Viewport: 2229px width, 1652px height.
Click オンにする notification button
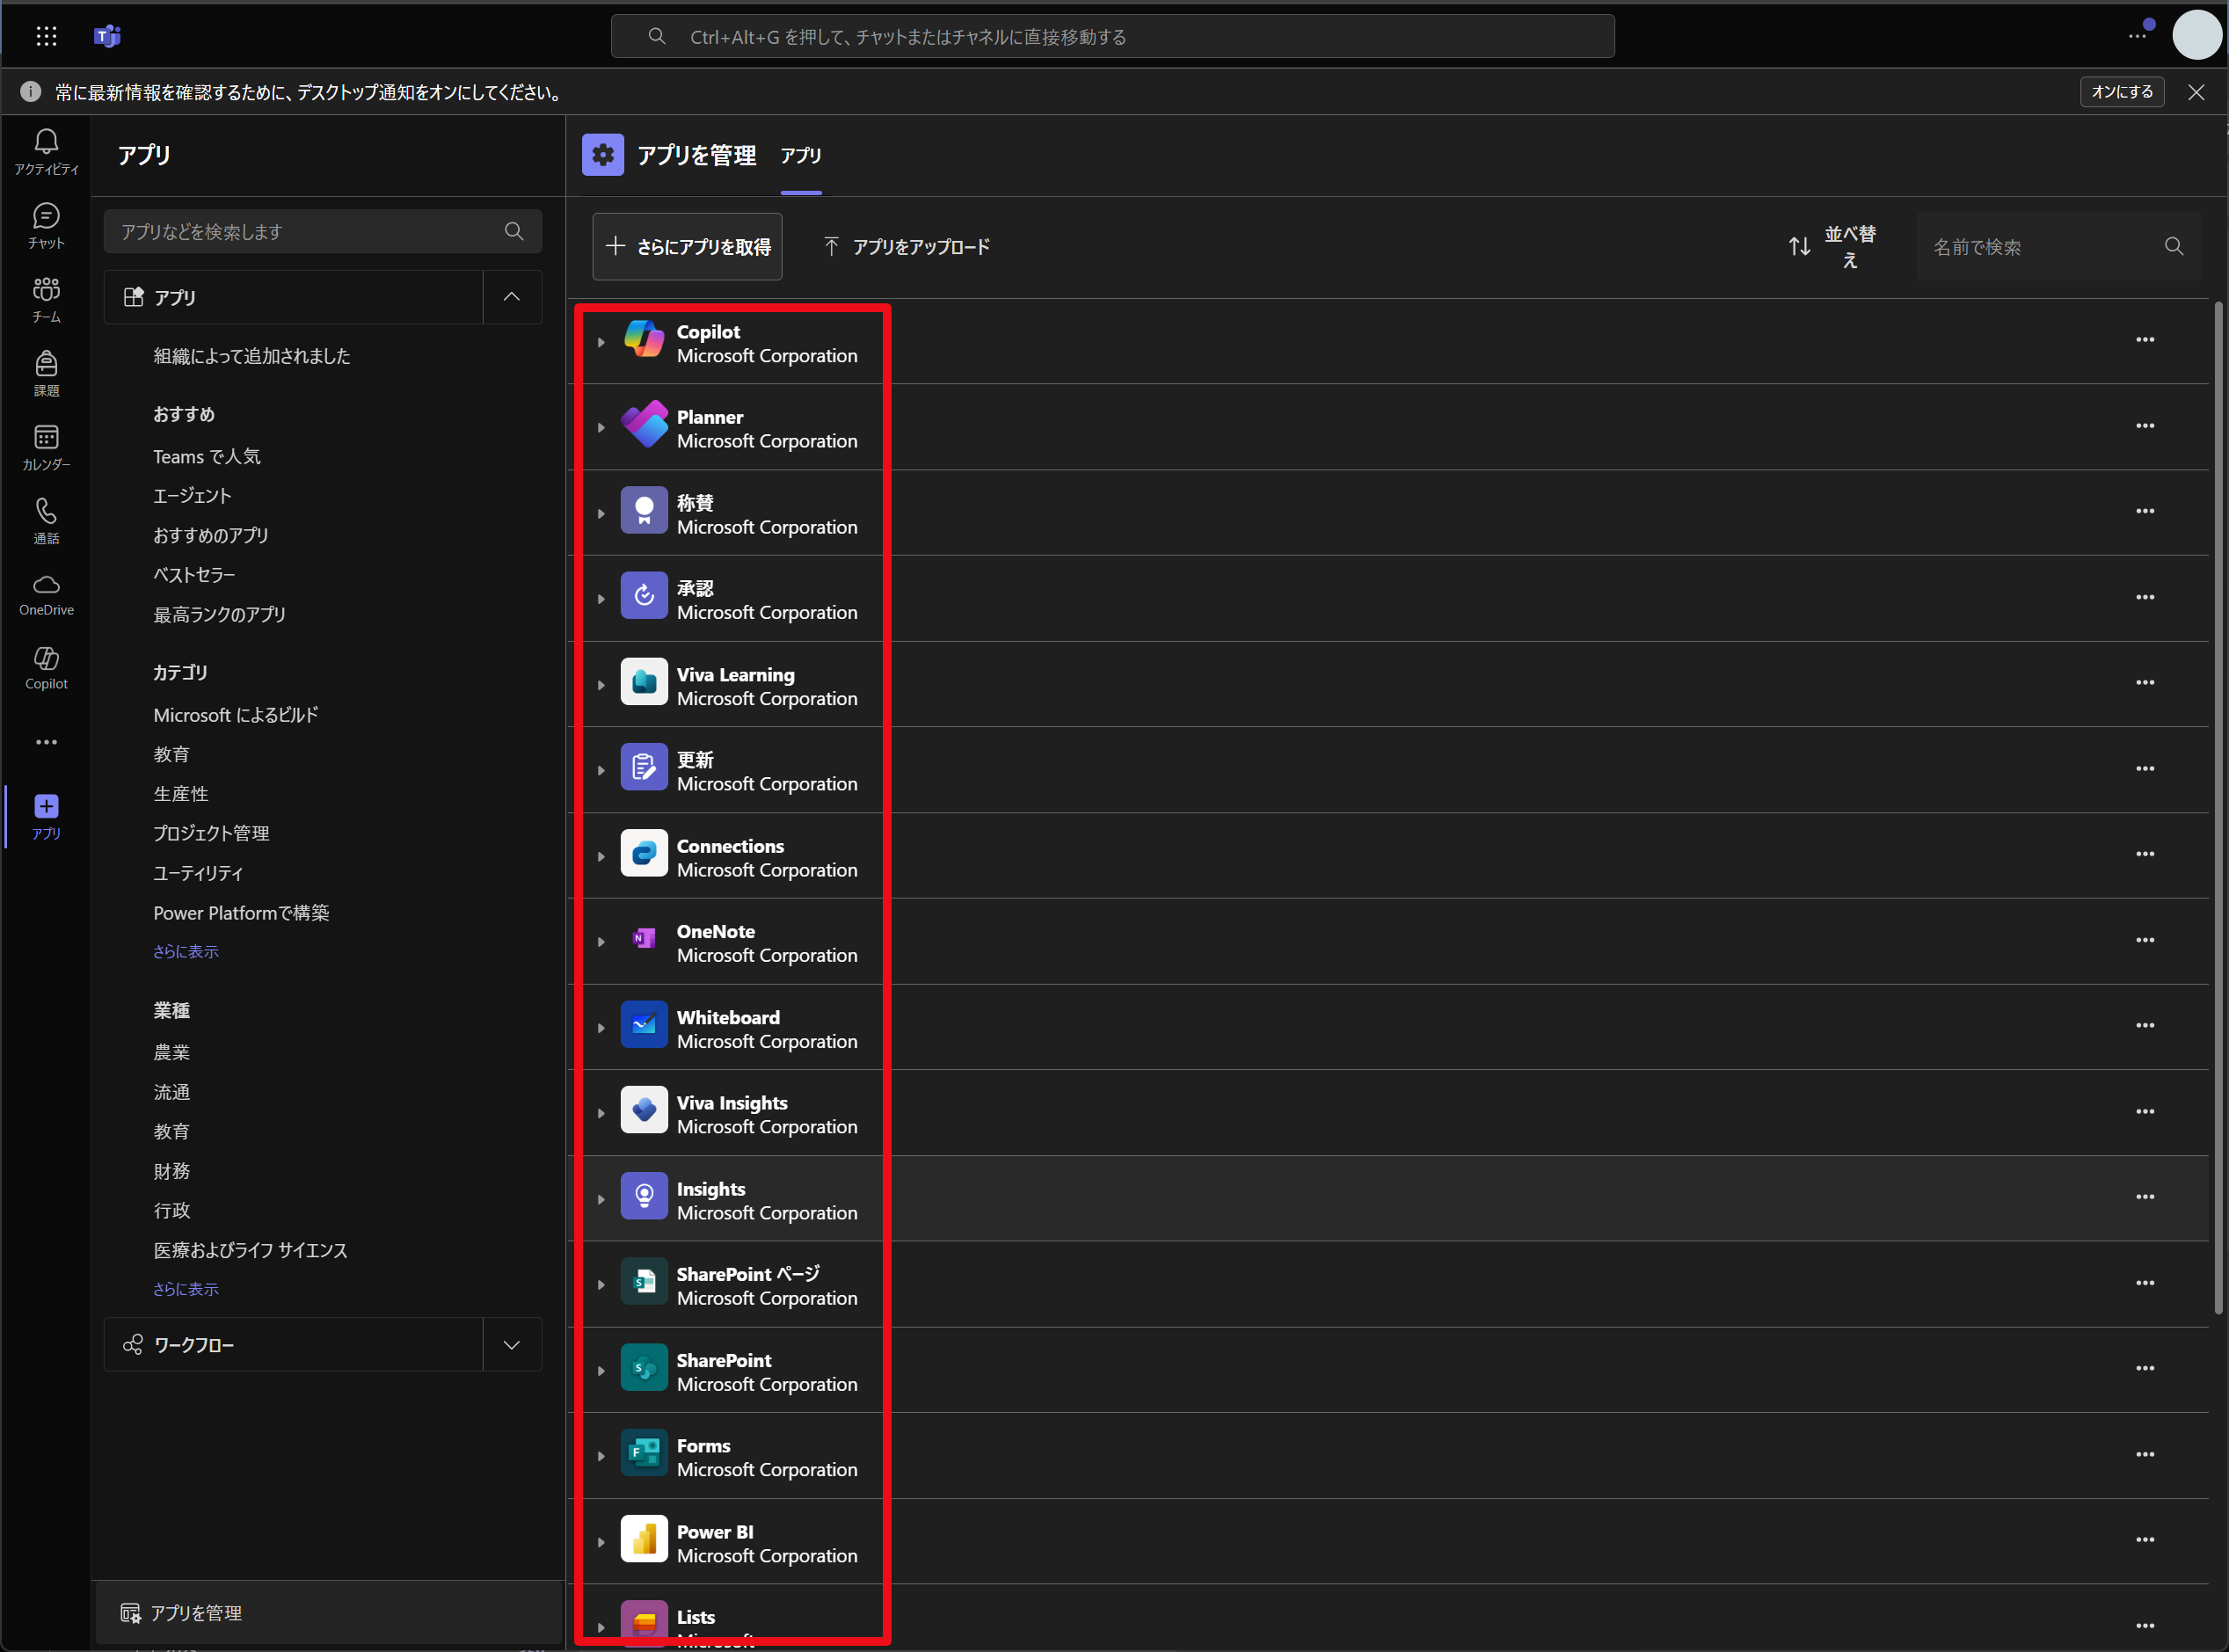click(2122, 92)
